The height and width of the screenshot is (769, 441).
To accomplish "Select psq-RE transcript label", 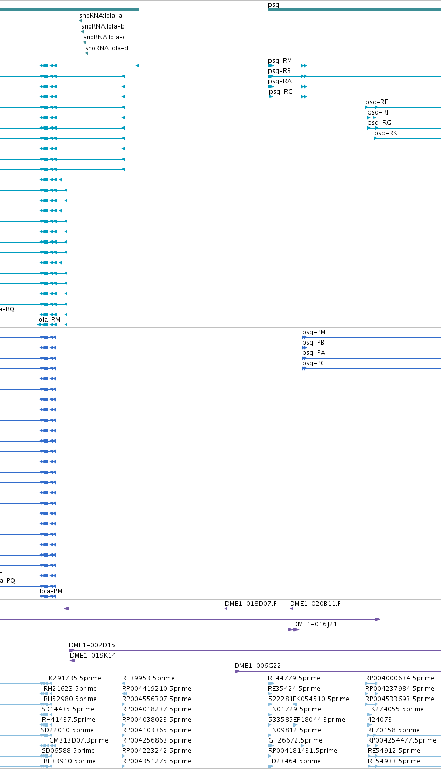I will pos(377,102).
